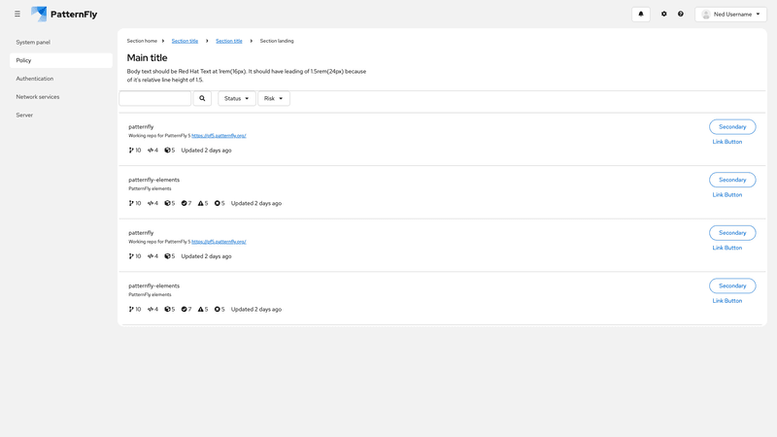Screen dimensions: 777x437
Task: Open Network services in the sidebar
Action: 38,97
